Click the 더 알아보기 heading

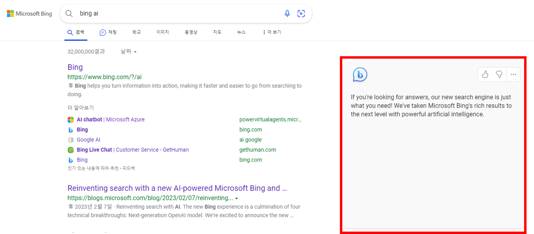(x=81, y=108)
